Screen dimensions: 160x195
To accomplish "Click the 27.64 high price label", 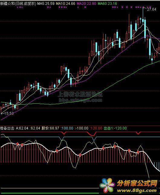I will 152,9.
